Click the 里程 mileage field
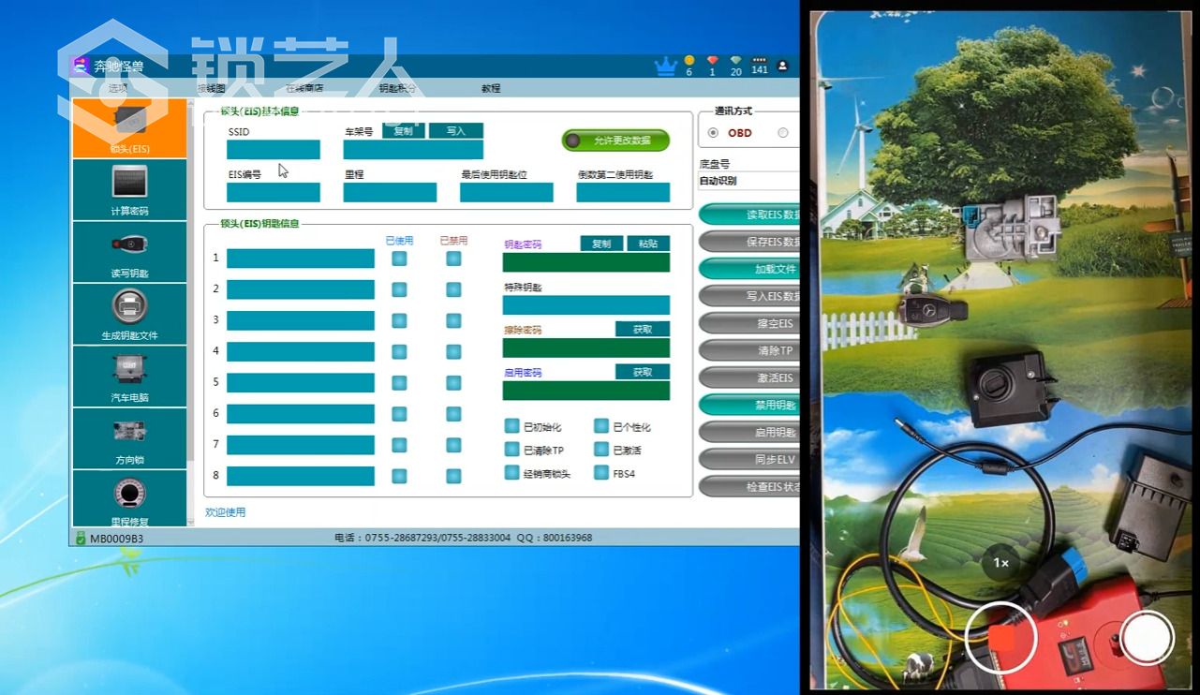This screenshot has width=1200, height=695. [x=390, y=193]
